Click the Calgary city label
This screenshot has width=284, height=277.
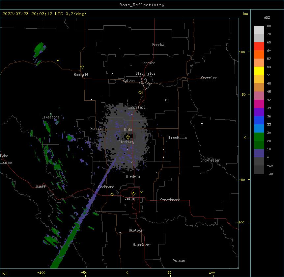coord(131,198)
